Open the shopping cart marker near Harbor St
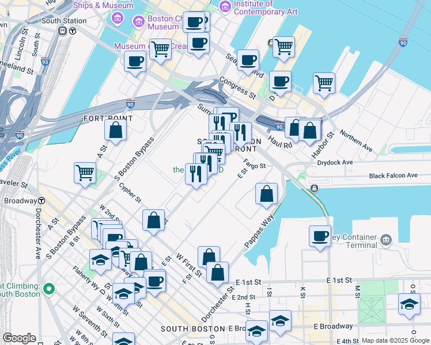 (x=324, y=83)
